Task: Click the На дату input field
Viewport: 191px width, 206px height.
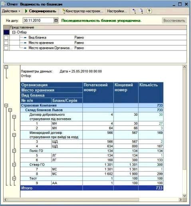Action: (38, 20)
